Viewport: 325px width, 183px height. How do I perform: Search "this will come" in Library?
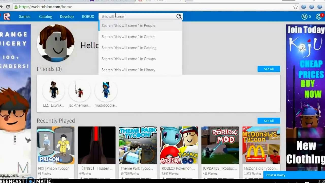coord(140,70)
